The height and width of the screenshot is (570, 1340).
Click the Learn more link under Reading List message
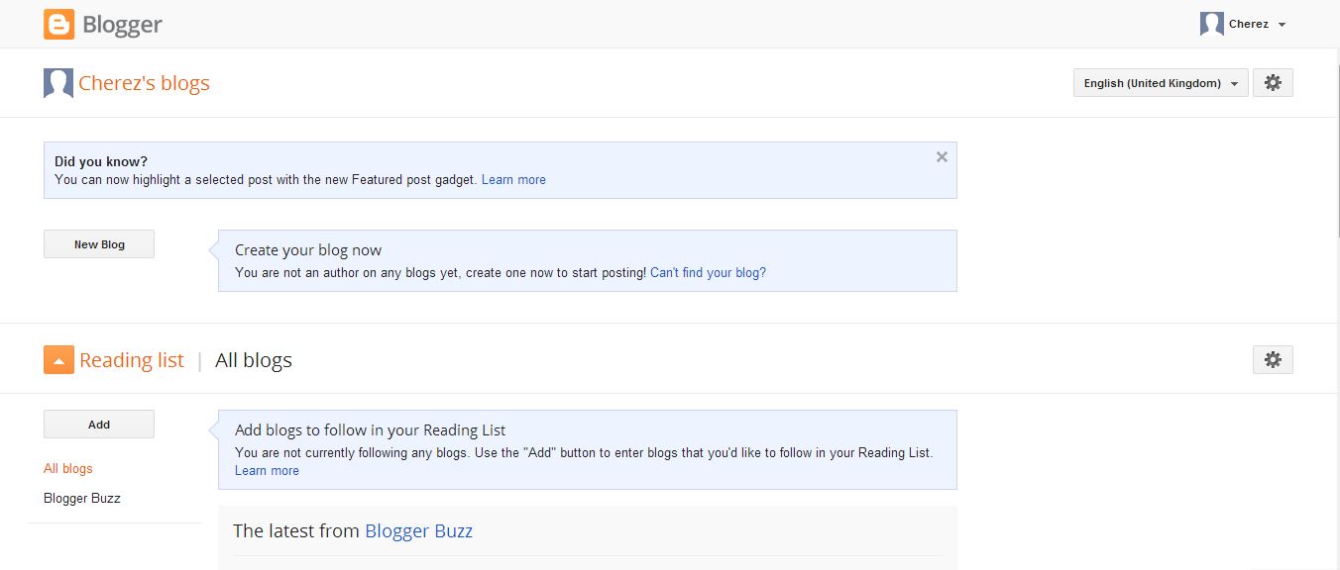266,470
